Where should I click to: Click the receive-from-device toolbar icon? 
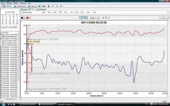click(x=44, y=6)
